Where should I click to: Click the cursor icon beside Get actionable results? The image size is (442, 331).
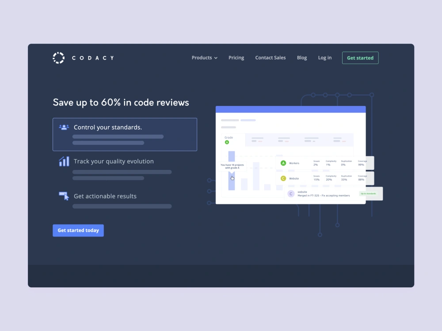tap(64, 196)
